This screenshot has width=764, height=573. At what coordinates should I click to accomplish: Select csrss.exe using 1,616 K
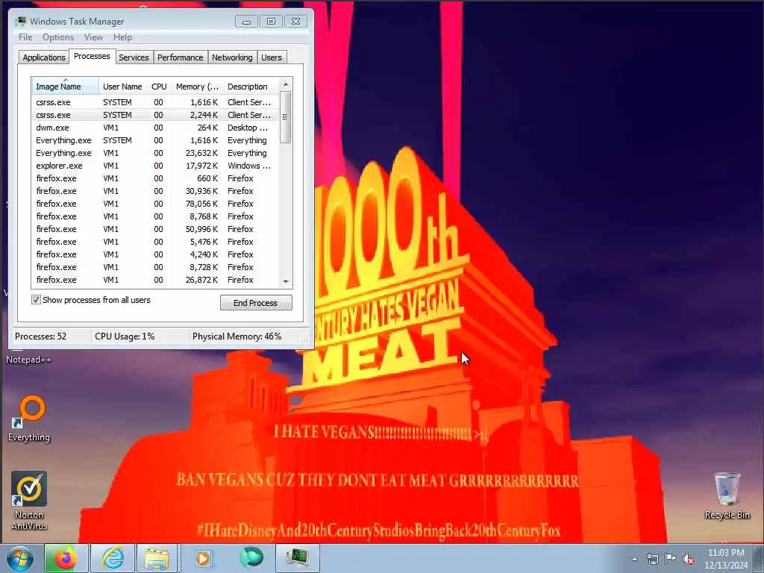[x=156, y=102]
